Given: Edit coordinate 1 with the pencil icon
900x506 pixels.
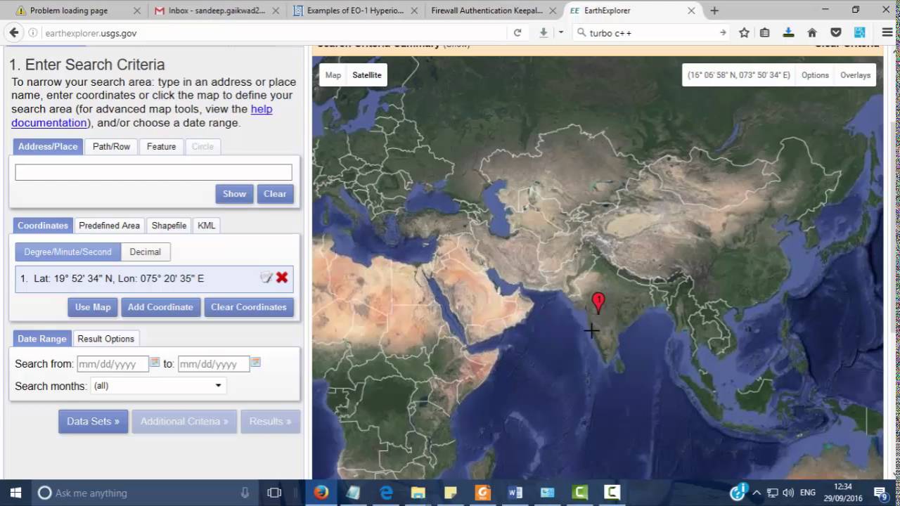Looking at the screenshot, I should 266,278.
